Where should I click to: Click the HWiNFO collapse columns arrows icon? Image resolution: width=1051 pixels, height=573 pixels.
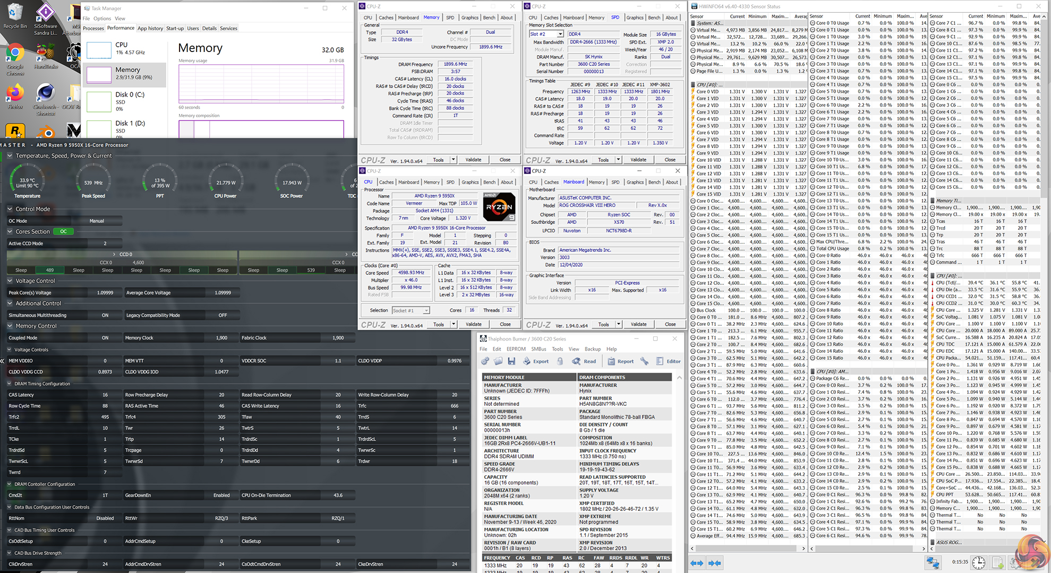tap(715, 563)
